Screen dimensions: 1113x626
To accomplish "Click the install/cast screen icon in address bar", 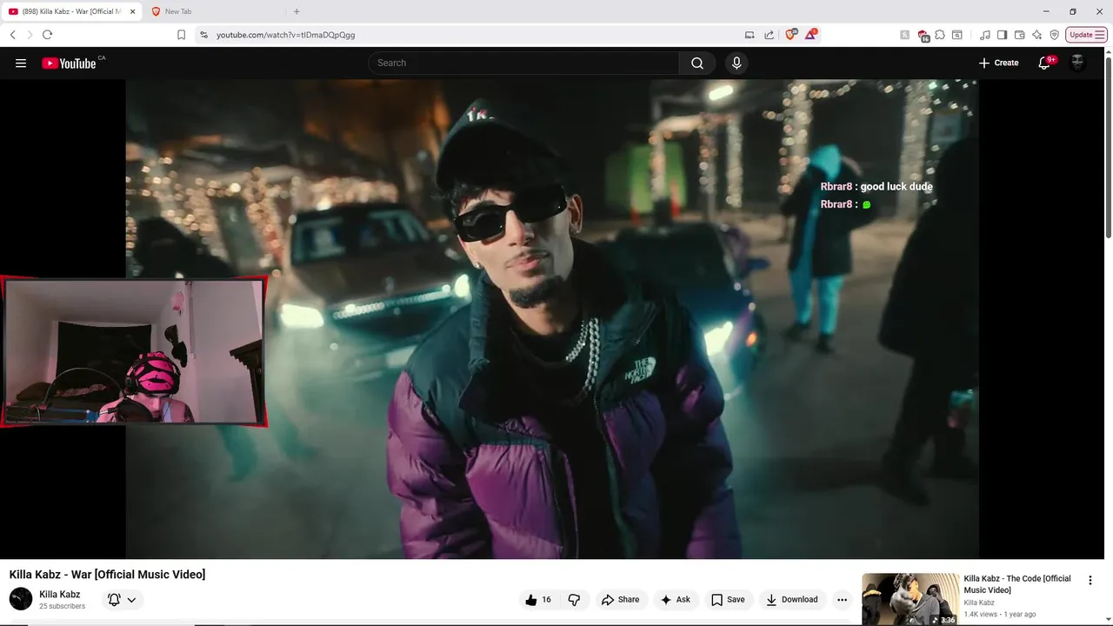I will 750,35.
